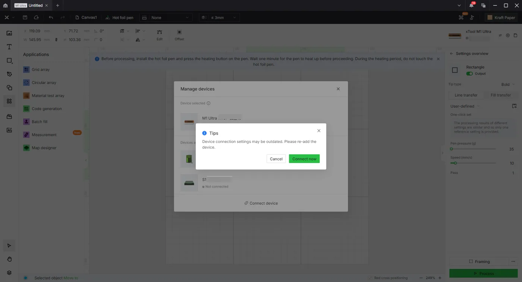Open the Applications grid icon in sidebar
Image resolution: width=522 pixels, height=282 pixels.
point(9,101)
